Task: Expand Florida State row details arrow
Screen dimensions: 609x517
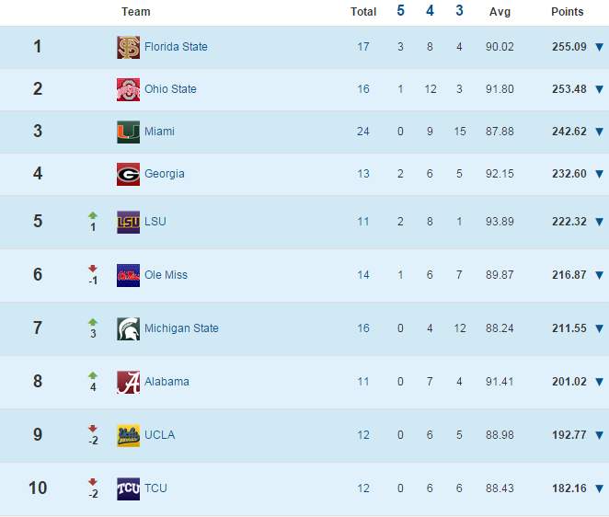Action: [599, 48]
